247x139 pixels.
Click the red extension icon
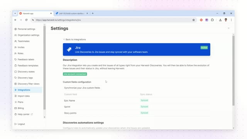[201, 20]
